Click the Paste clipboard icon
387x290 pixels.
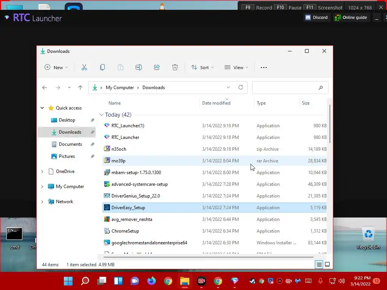click(121, 67)
